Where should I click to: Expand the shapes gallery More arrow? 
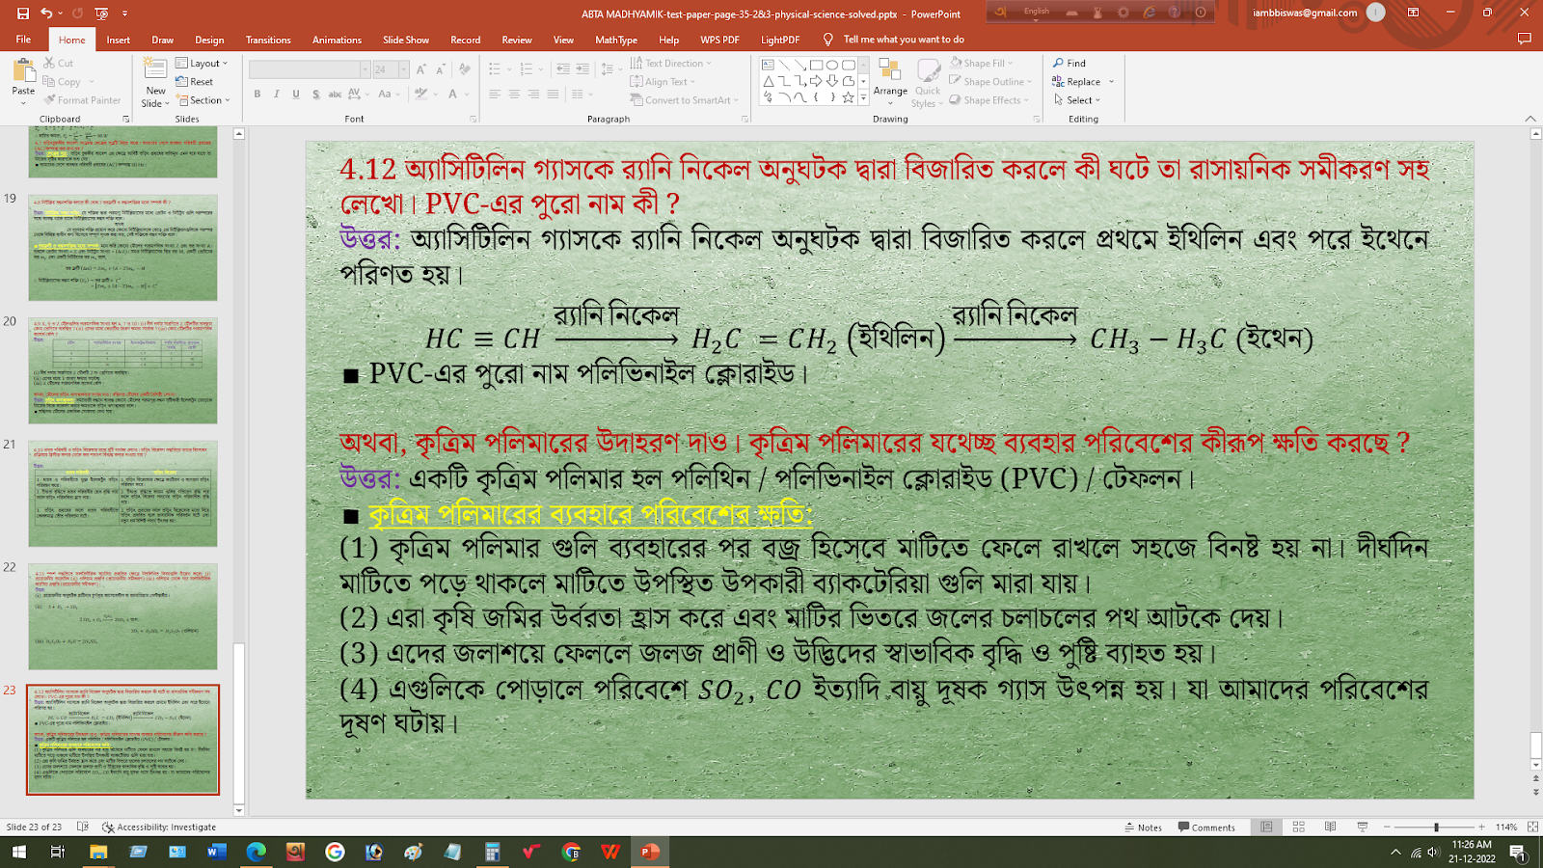[863, 98]
